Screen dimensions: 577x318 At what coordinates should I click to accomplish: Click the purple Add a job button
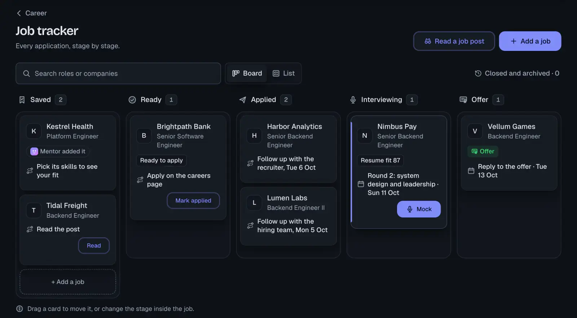tap(530, 41)
